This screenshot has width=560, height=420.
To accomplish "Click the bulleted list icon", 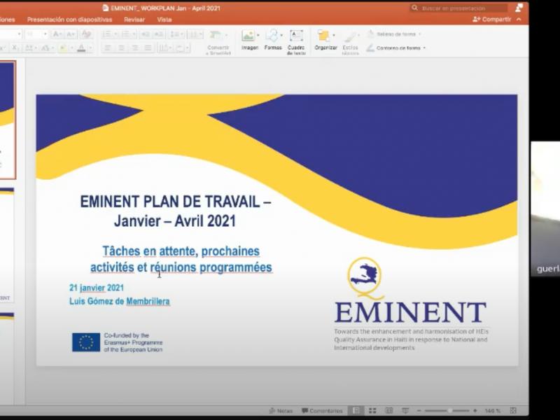I will point(107,34).
